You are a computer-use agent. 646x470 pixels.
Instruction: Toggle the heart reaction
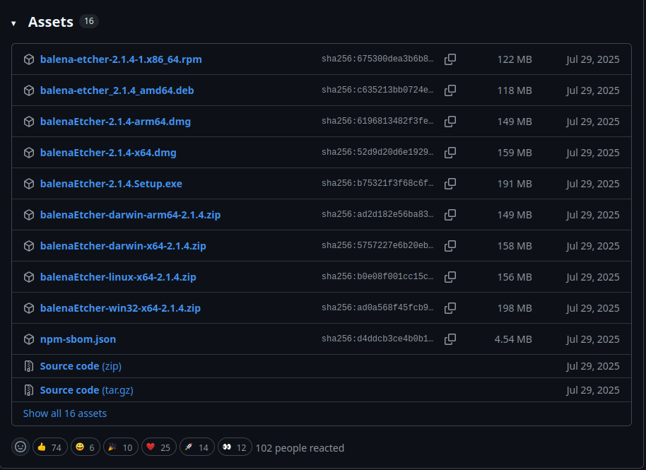click(158, 447)
